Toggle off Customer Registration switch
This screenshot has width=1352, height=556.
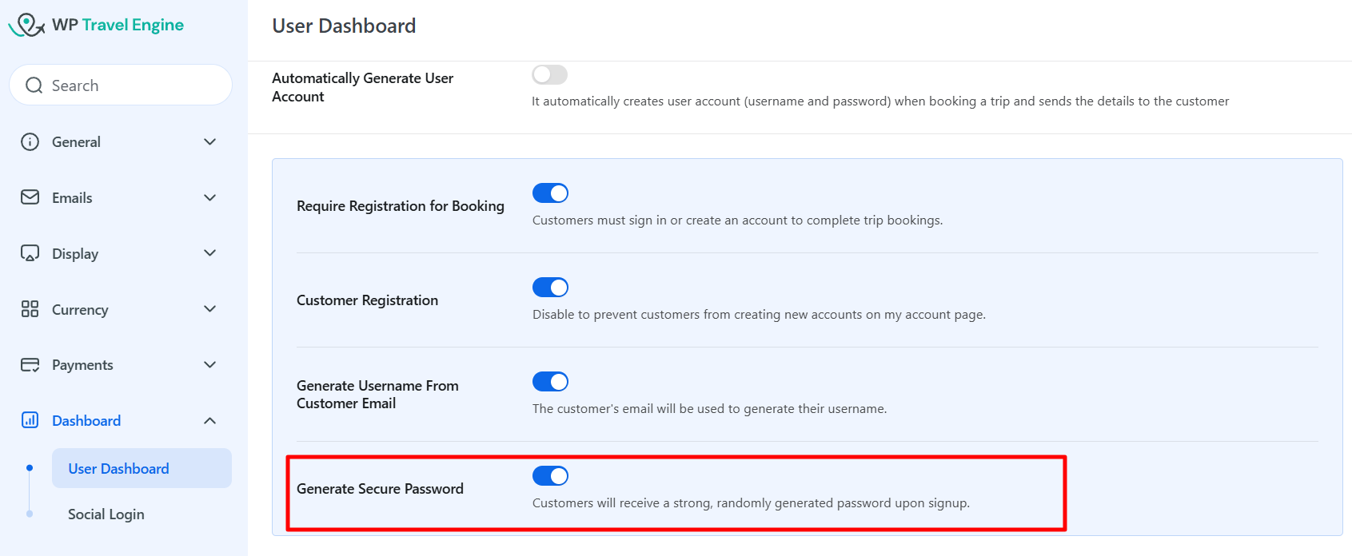pyautogui.click(x=549, y=287)
